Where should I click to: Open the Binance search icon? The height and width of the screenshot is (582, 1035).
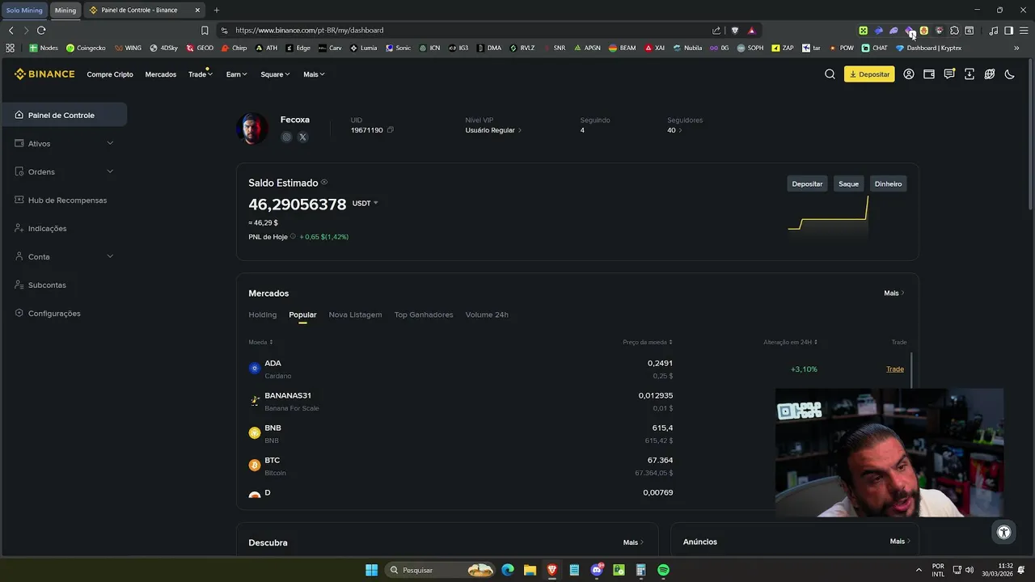[830, 74]
